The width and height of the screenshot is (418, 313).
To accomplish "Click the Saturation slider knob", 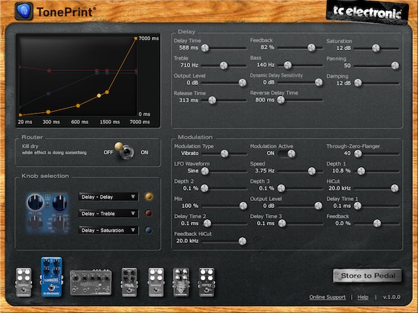I will [376, 48].
